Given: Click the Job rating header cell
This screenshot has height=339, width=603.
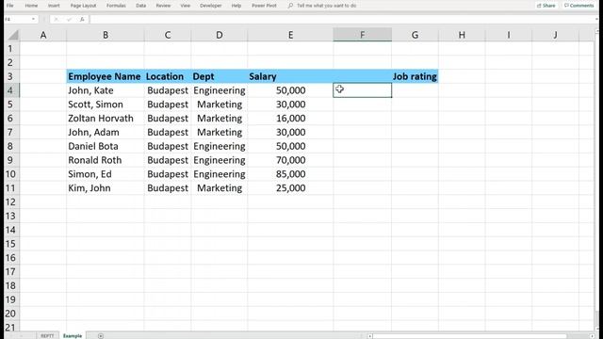Looking at the screenshot, I should coord(415,76).
